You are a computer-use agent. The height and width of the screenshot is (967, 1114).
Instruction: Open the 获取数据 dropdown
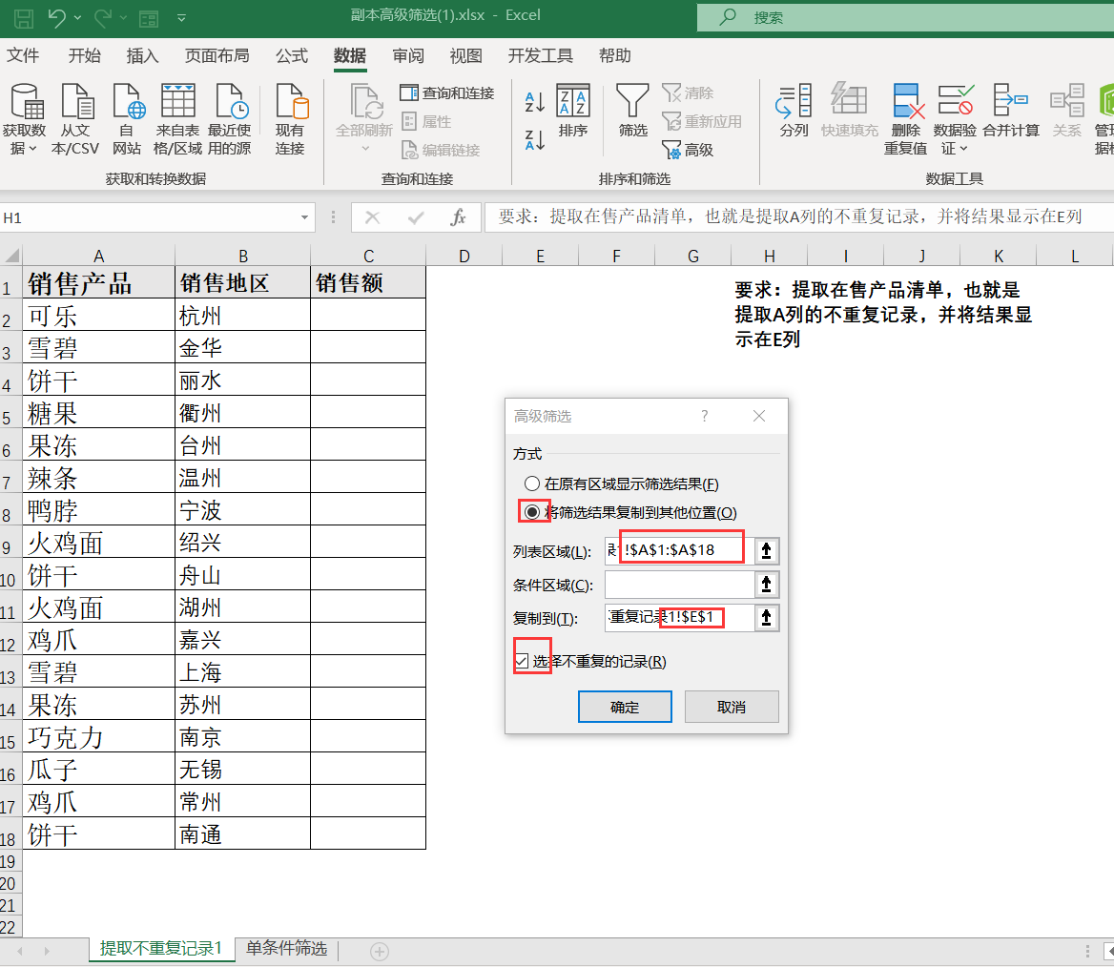pyautogui.click(x=24, y=118)
